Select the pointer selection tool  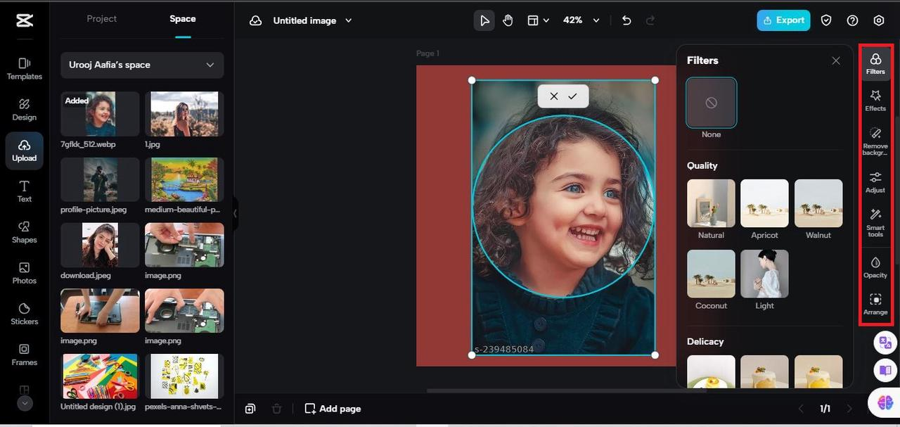(484, 20)
